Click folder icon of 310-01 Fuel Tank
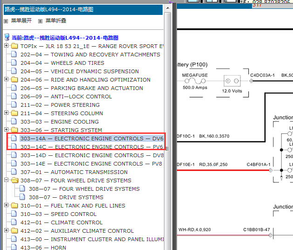The height and width of the screenshot is (250, 293). [x=14, y=206]
